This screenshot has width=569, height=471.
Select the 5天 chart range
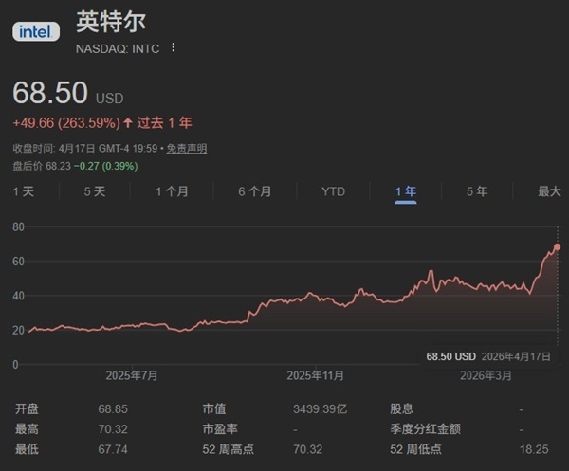[95, 191]
